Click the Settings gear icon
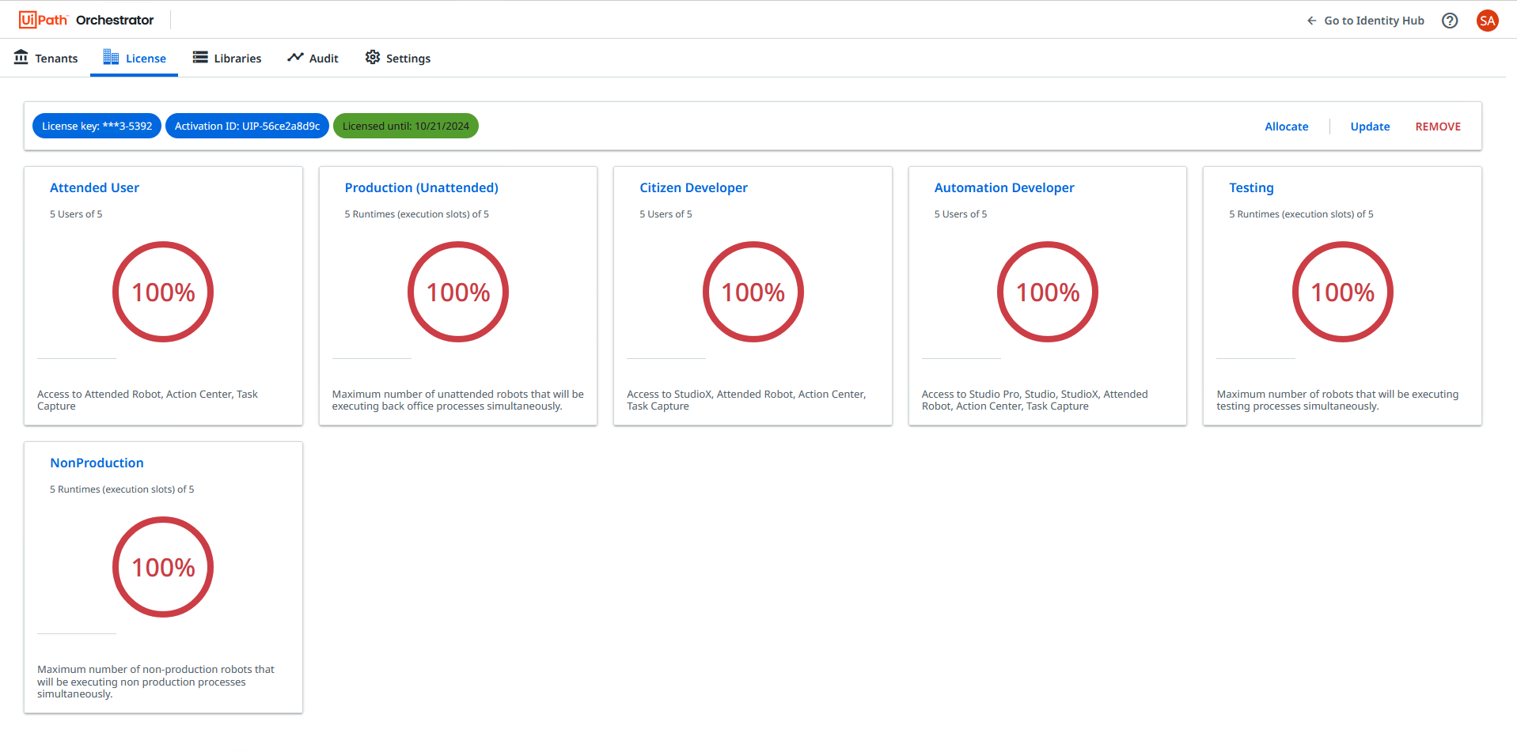The width and height of the screenshot is (1517, 752). (373, 57)
